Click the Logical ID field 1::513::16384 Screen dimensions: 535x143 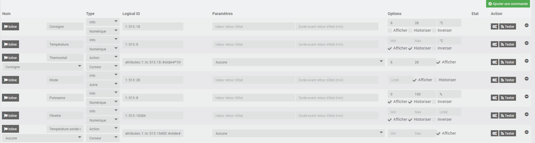pyautogui.click(x=153, y=116)
